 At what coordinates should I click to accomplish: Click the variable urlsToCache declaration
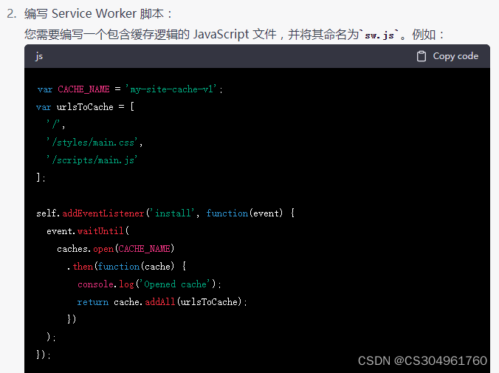pyautogui.click(x=85, y=107)
